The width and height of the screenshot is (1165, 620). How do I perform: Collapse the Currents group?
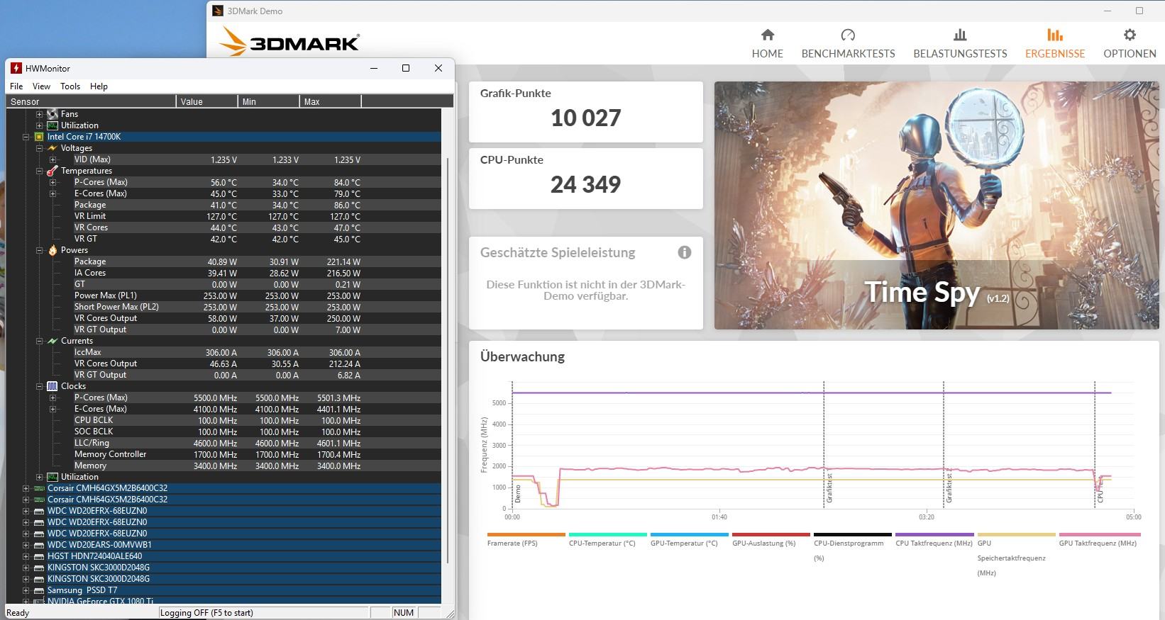pyautogui.click(x=39, y=341)
